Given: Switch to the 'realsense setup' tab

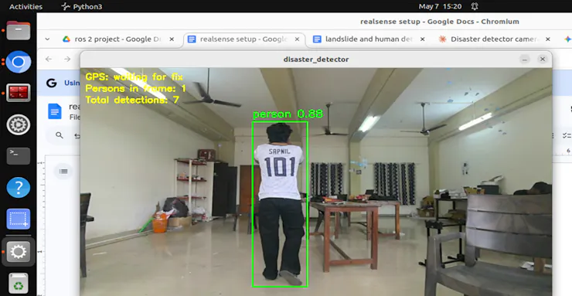Looking at the screenshot, I should click(x=244, y=39).
